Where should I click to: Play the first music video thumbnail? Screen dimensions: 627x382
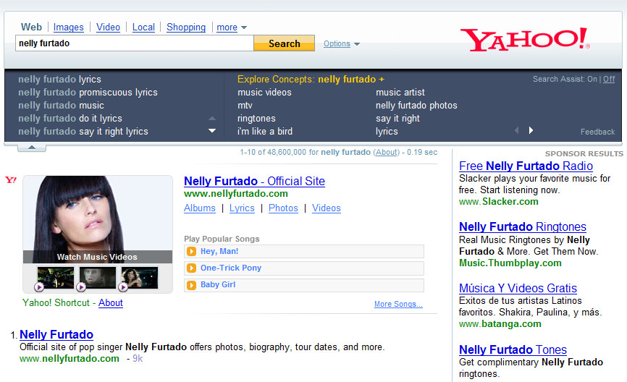tap(56, 278)
